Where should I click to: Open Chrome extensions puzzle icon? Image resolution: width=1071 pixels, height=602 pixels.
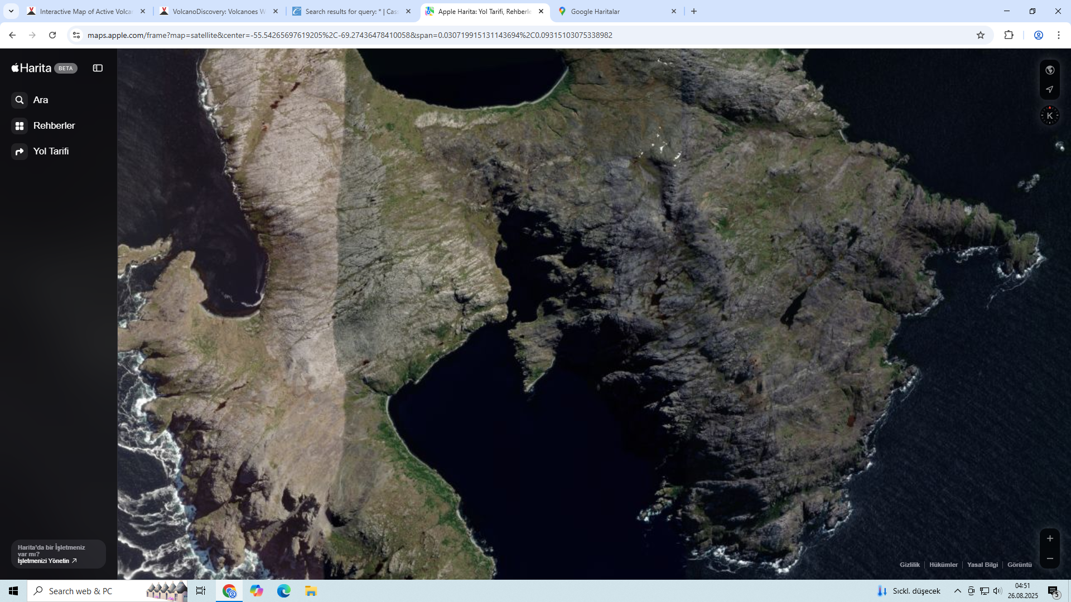point(1009,35)
